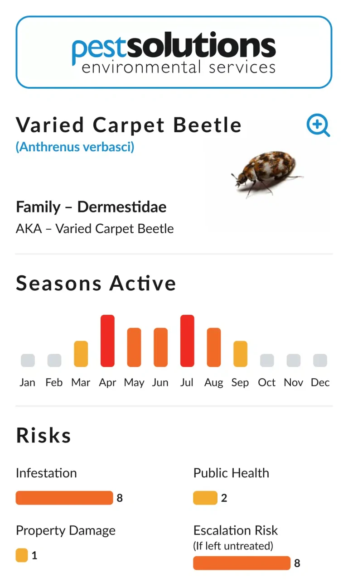Click the Jun month label
This screenshot has width=348, height=587.
coord(160,383)
